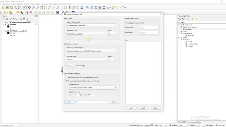The width and height of the screenshot is (226, 127).
Task: Click Hillshade under Raster terrain analysis
Action: coord(188,29)
